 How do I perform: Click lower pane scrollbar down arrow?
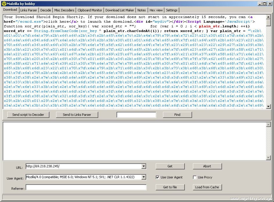(x=268, y=158)
